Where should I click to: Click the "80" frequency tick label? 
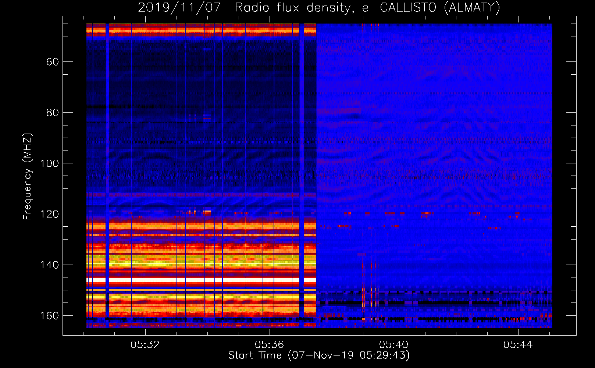pos(52,113)
